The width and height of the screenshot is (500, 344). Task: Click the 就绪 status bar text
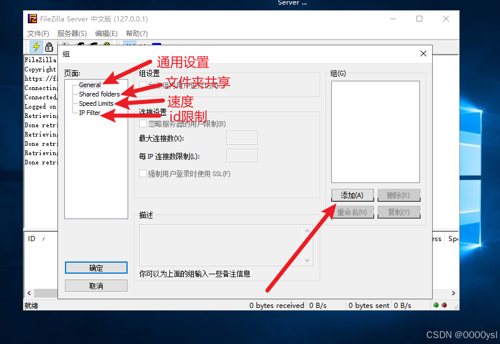pos(31,306)
